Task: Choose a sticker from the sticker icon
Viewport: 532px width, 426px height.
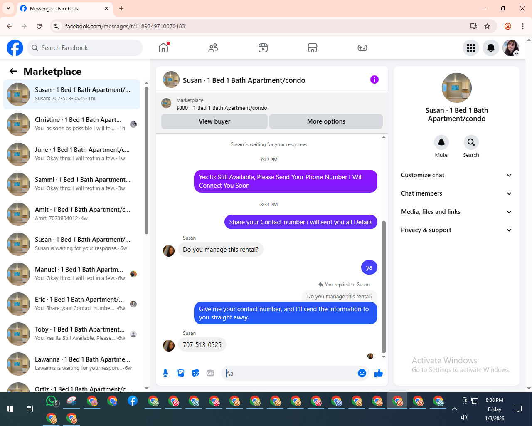Action: pos(195,373)
